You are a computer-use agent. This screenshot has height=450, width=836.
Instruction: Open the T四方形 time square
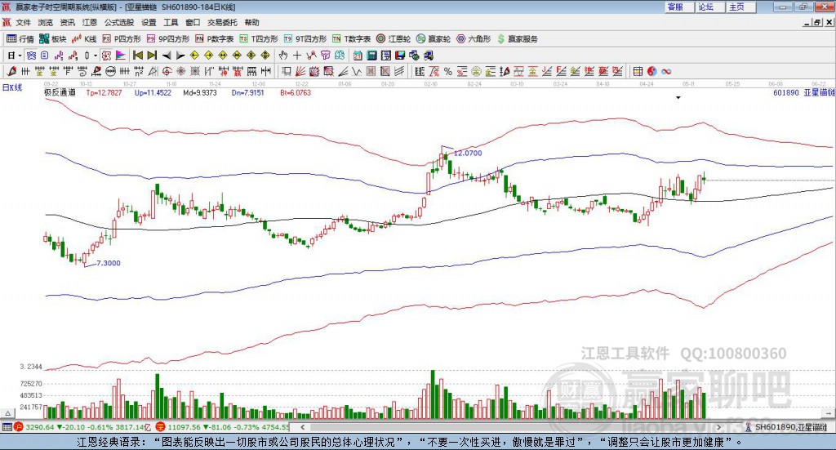tap(259, 39)
